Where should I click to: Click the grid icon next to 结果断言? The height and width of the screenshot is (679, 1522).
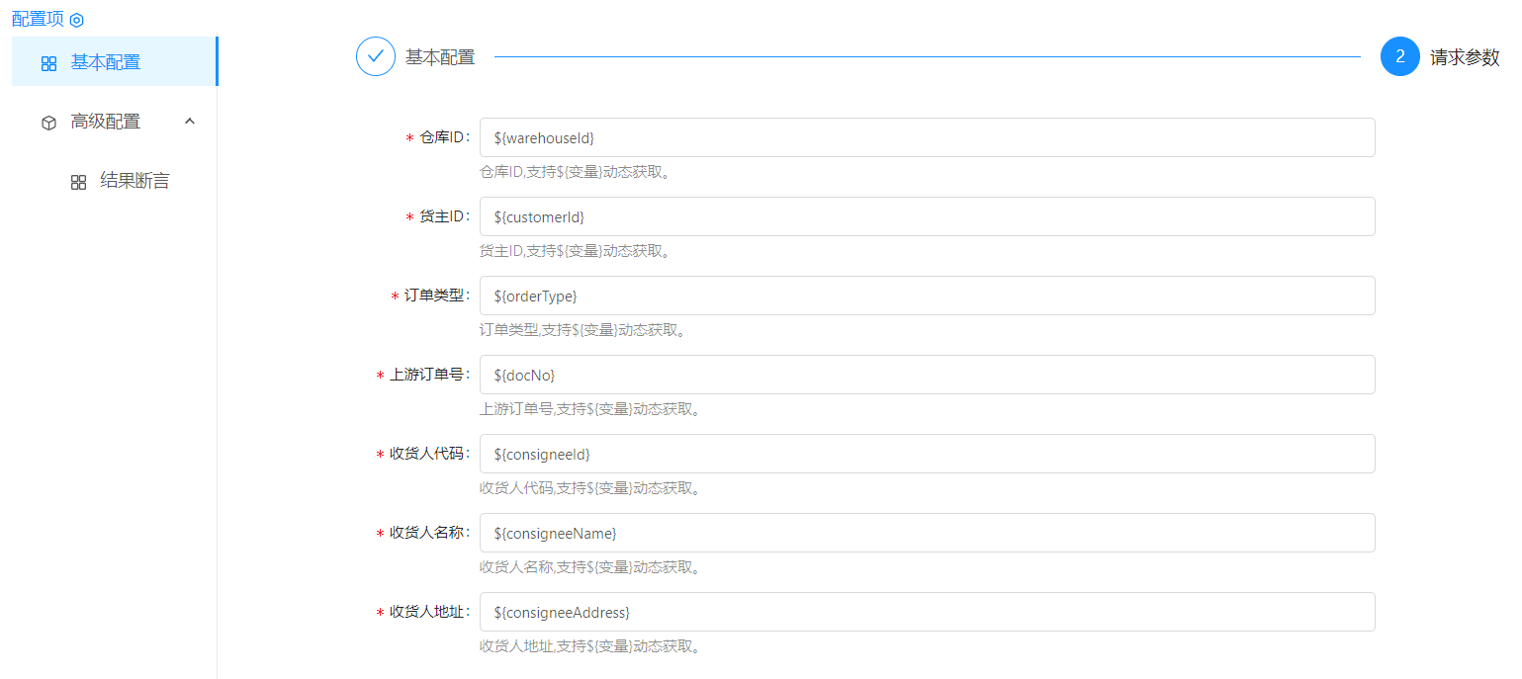78,182
